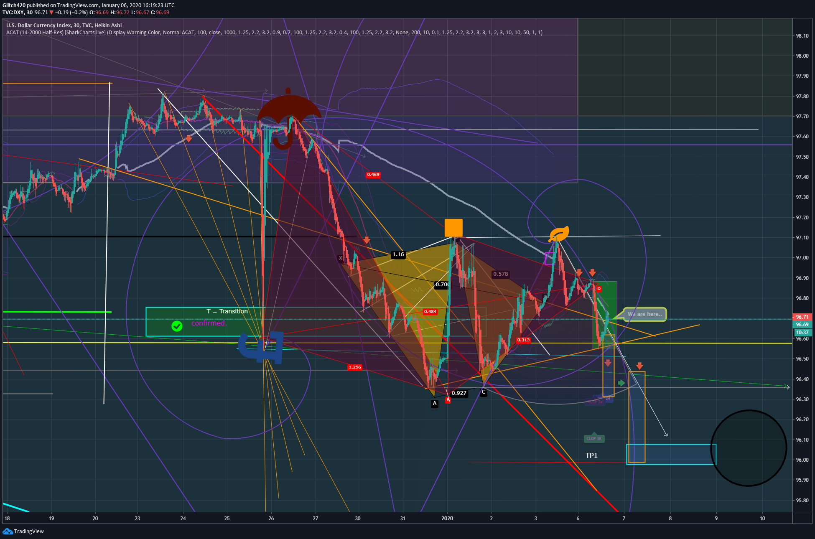Click the tall orange rectangle above the TP1 box
Screen dimensions: 815x539
(637, 417)
